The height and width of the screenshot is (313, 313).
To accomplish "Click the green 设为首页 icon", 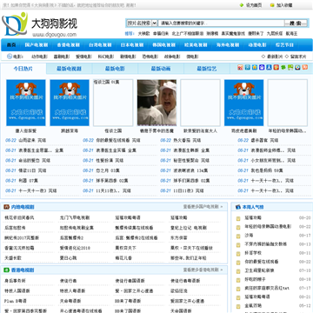I will click(x=242, y=5).
